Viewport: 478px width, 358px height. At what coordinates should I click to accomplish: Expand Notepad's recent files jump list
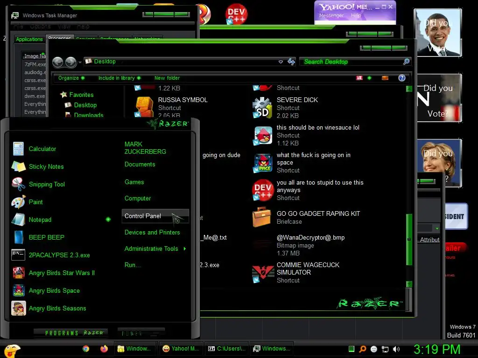(108, 220)
